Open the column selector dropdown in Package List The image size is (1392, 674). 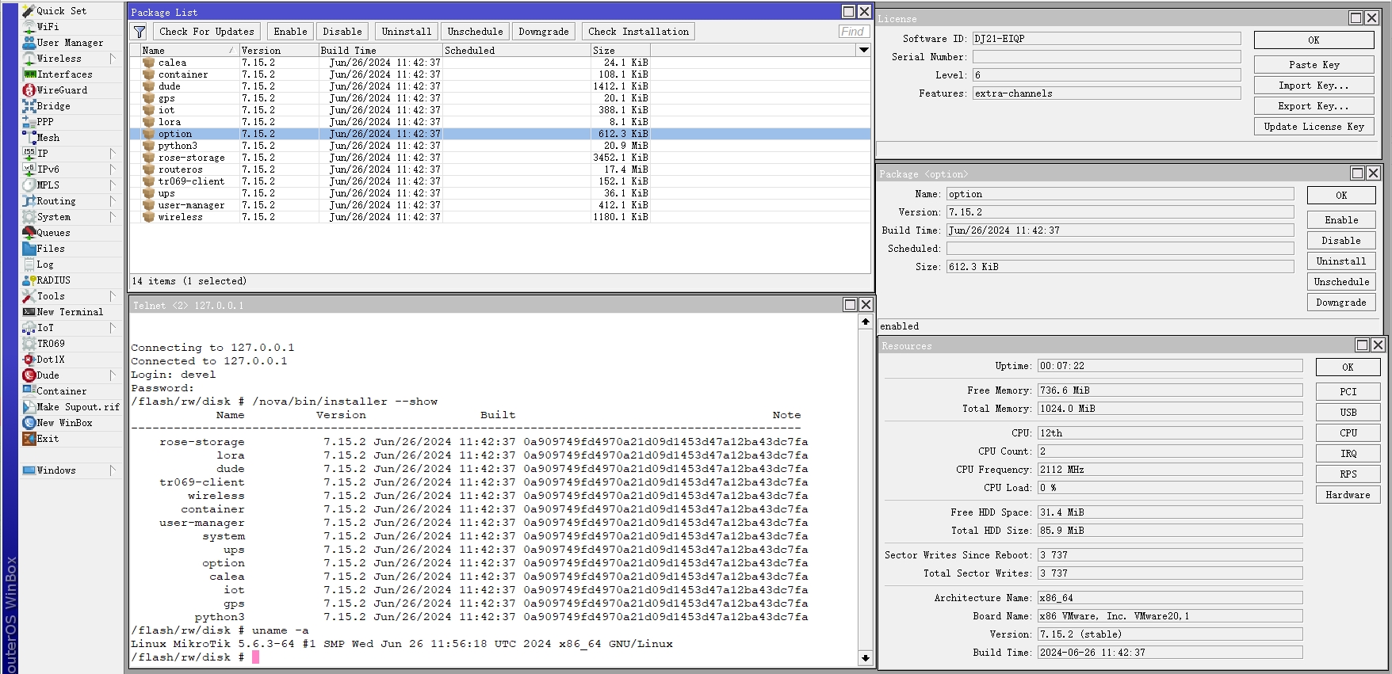pos(863,50)
